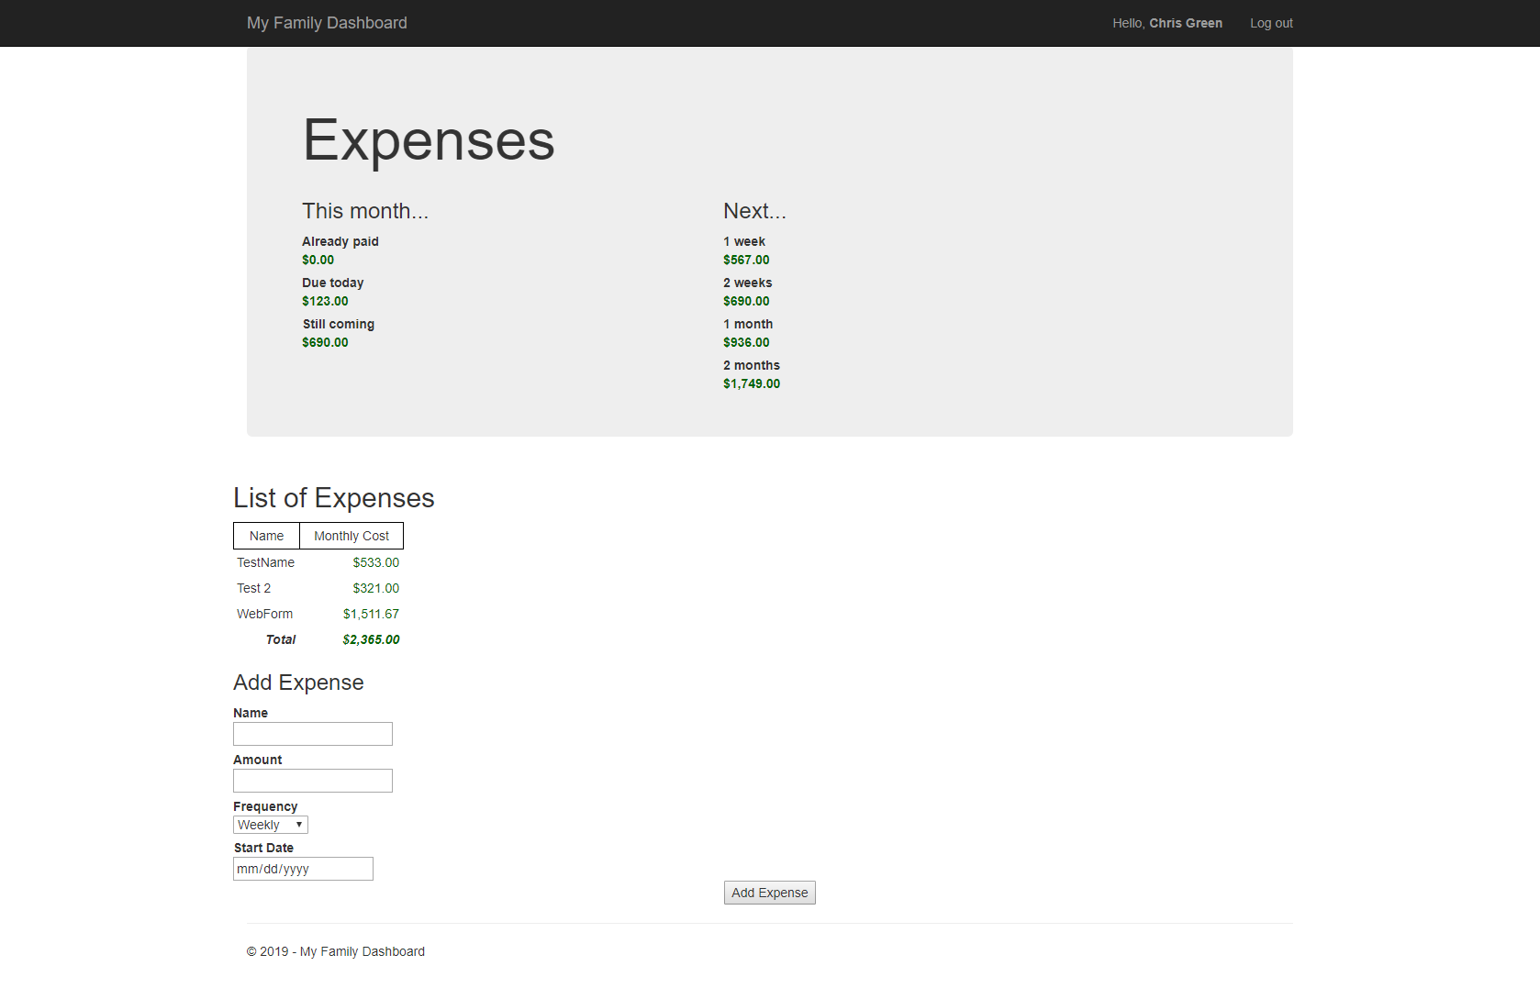The width and height of the screenshot is (1540, 988).
Task: Click the Already paid $0.00 amount
Action: pos(318,260)
